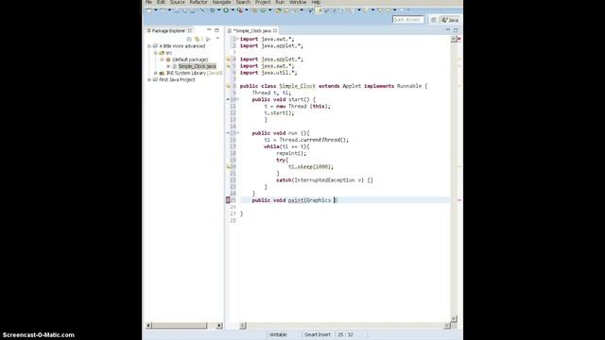Click the editor horizontal scrollbar left arrow
This screenshot has height=340, width=605.
click(243, 326)
